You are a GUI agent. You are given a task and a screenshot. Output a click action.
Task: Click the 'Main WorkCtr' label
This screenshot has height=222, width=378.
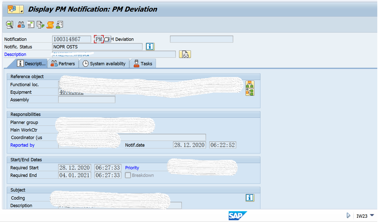[24, 130]
